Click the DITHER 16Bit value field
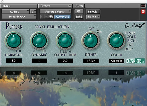 click(91, 61)
